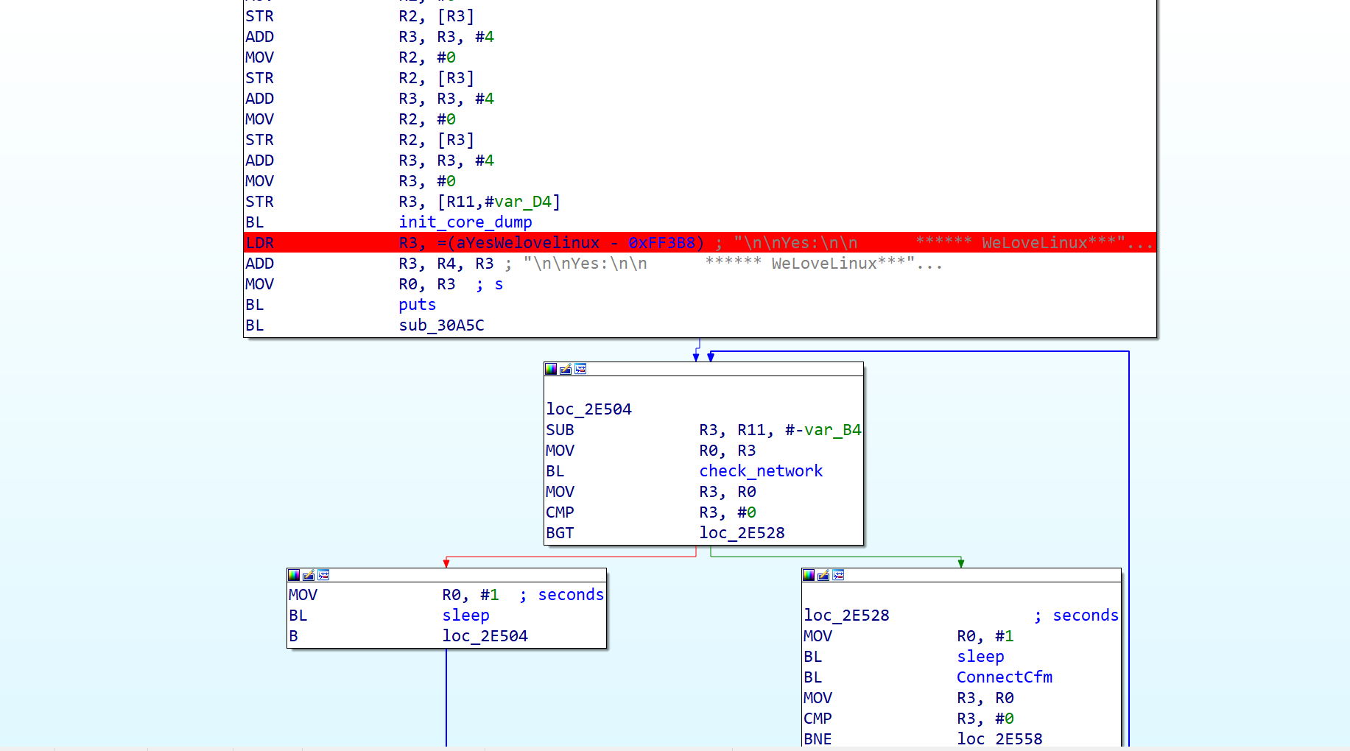1350x751 pixels.
Task: Click edit pencil icon on loc_2E528 block
Action: (x=823, y=575)
